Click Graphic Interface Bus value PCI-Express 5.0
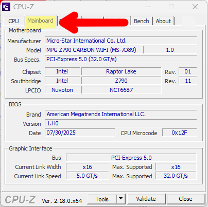 pos(131,158)
